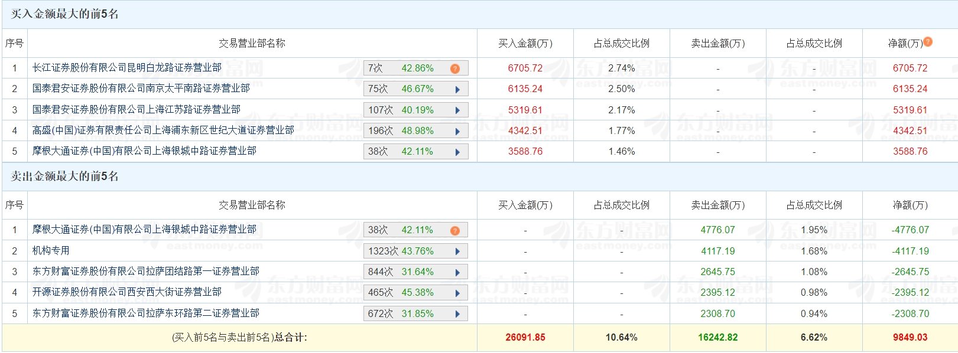Open 开源证券西安西大街证券营业部 link
The height and width of the screenshot is (353, 958).
[127, 292]
